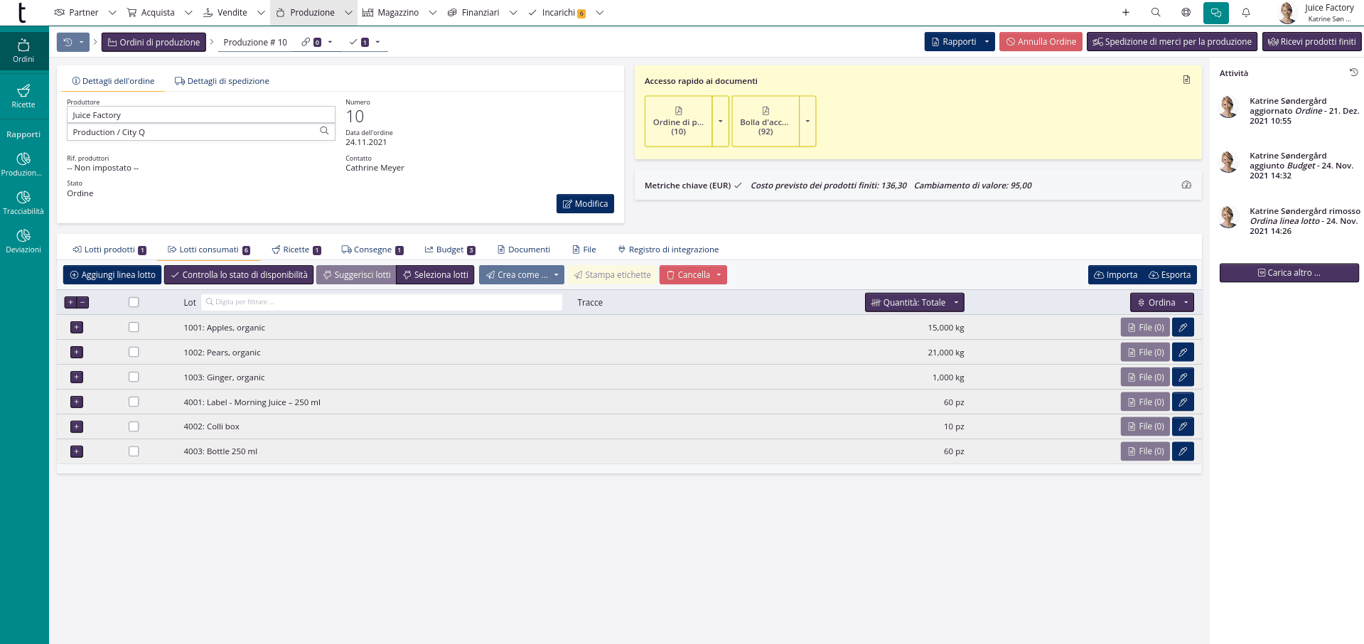The height and width of the screenshot is (644, 1364).
Task: Open Tracciabilità in the left sidebar
Action: coord(23,203)
